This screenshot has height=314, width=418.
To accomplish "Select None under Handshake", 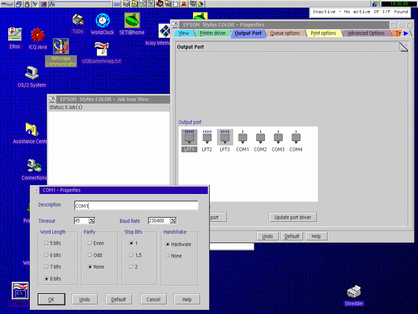I will [173, 256].
